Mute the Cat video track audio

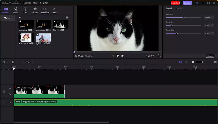coord(10,94)
